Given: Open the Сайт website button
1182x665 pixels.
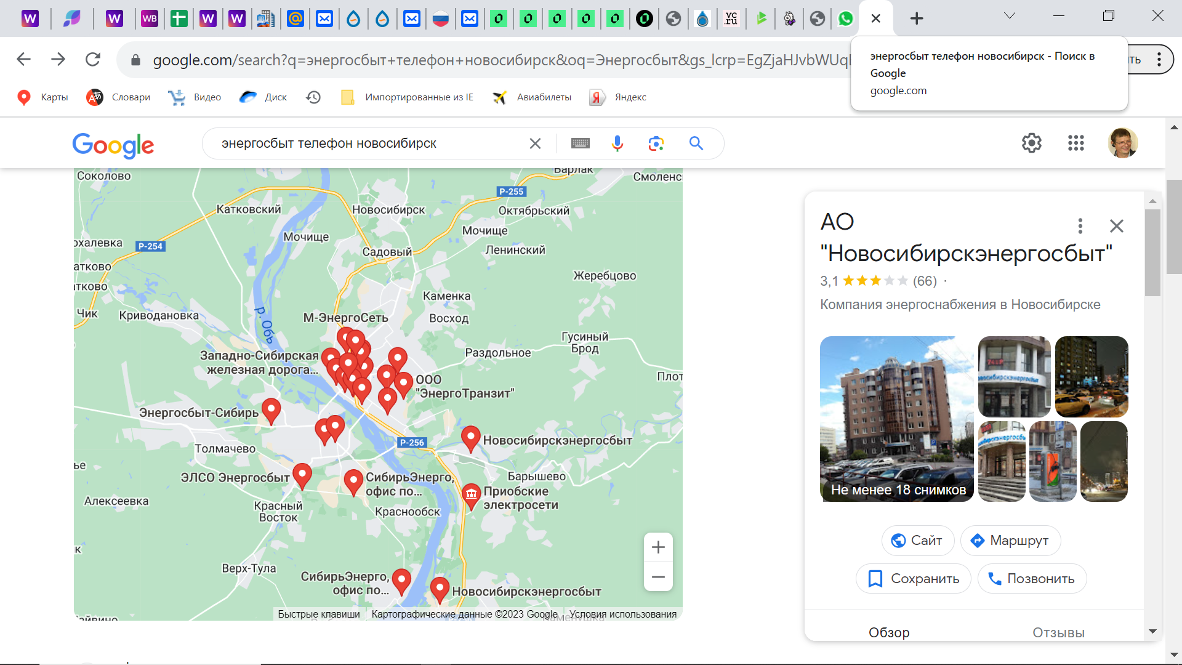Looking at the screenshot, I should click(x=917, y=541).
